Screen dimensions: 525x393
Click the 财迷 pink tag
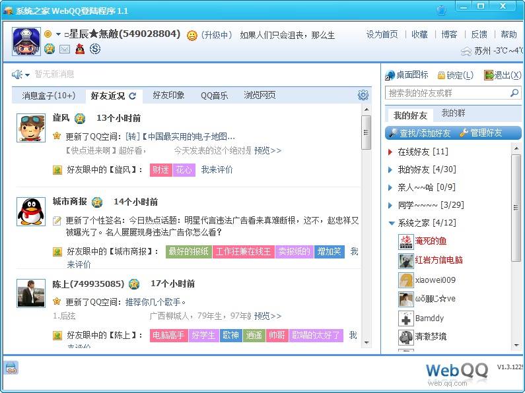[x=160, y=170]
